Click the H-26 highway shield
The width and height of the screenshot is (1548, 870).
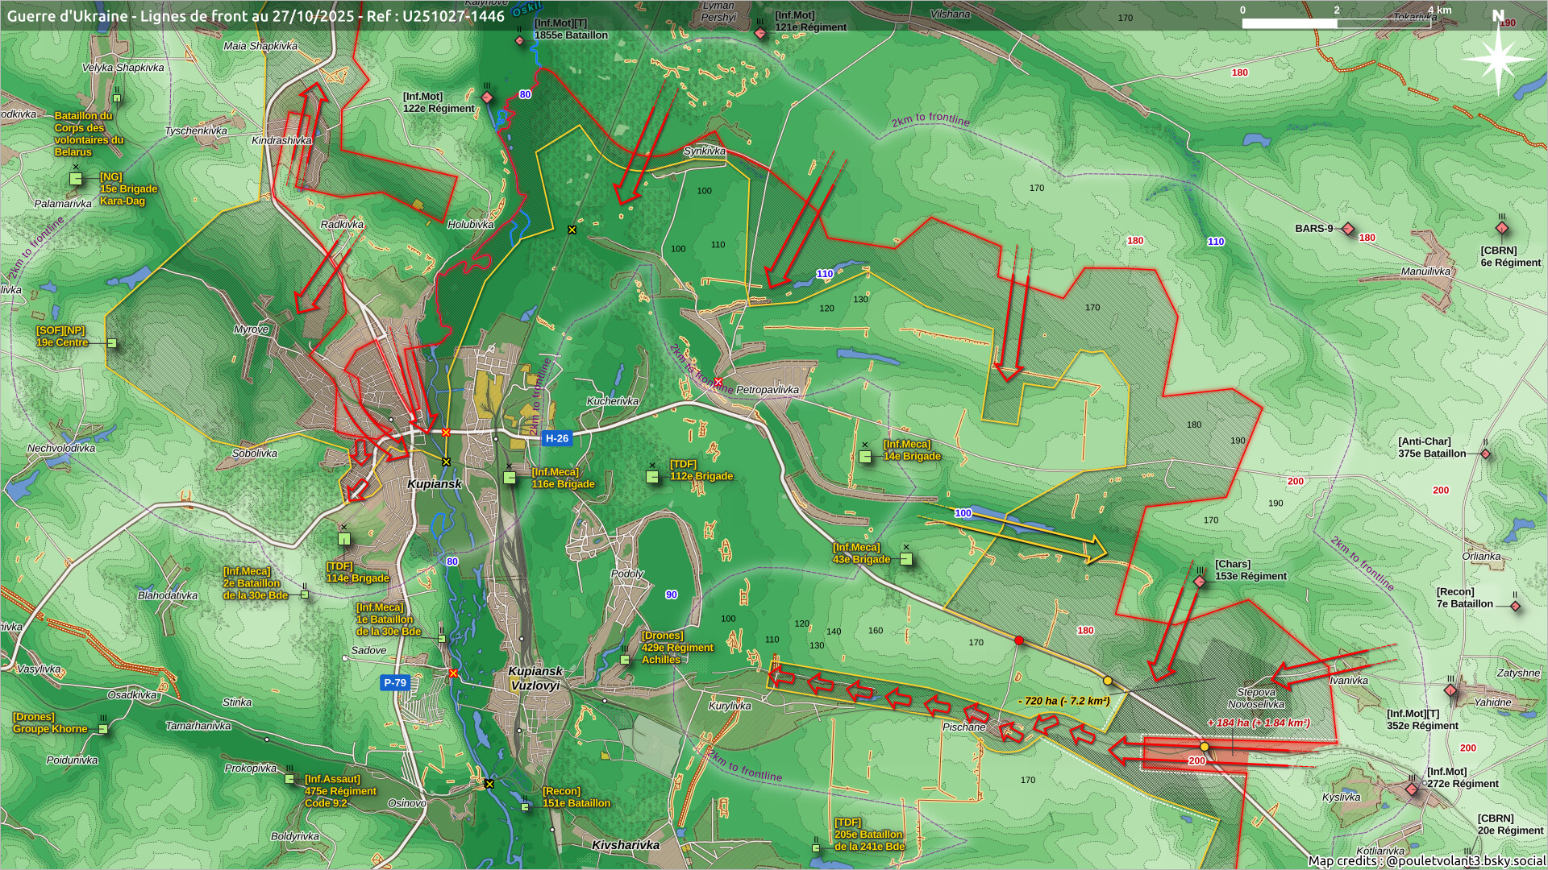pos(556,438)
